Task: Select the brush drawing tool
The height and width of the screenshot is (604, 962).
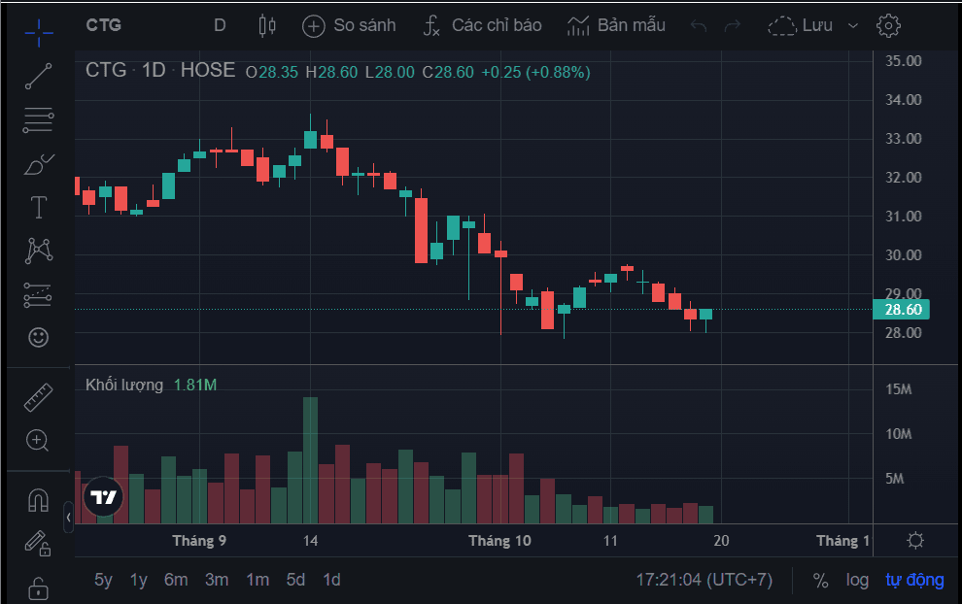Action: coord(38,164)
